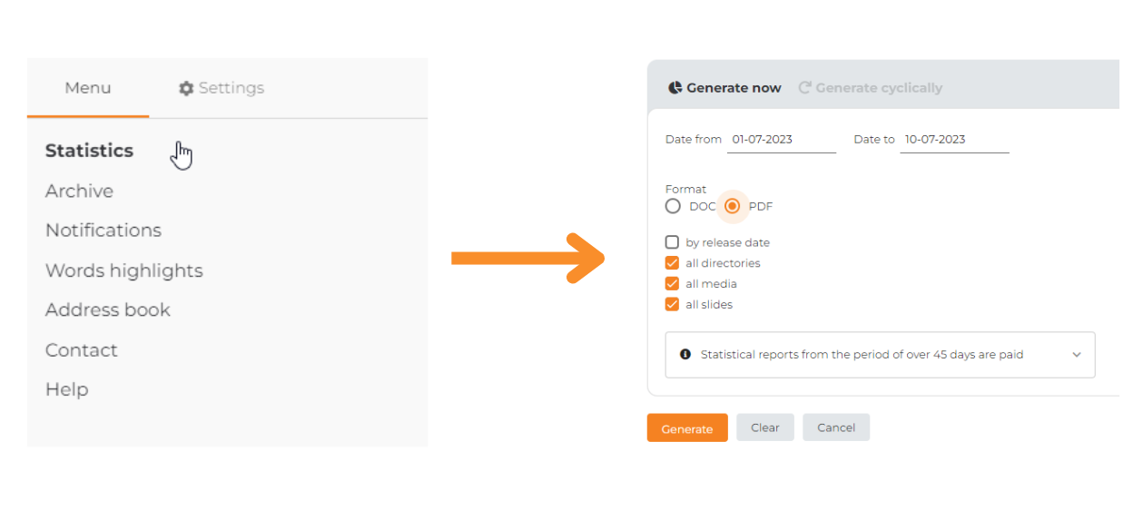This screenshot has width=1143, height=530.
Task: Uncheck the all directories checkbox
Action: click(x=672, y=263)
